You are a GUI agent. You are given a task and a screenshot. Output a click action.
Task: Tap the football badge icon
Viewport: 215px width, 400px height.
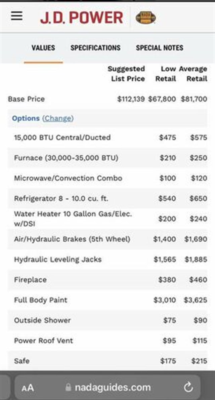145,17
